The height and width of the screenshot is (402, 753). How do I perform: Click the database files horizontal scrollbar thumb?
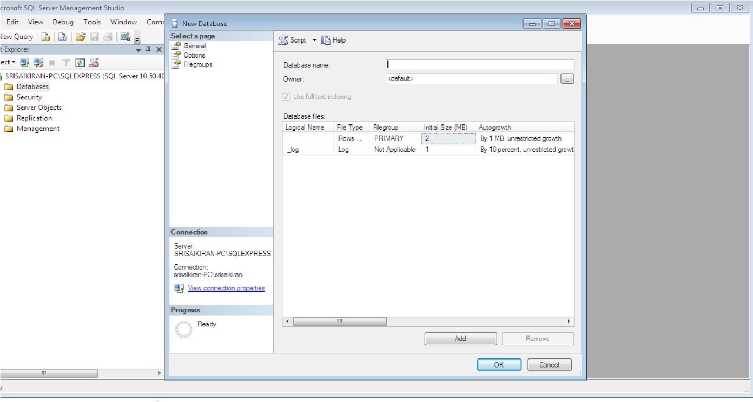340,321
